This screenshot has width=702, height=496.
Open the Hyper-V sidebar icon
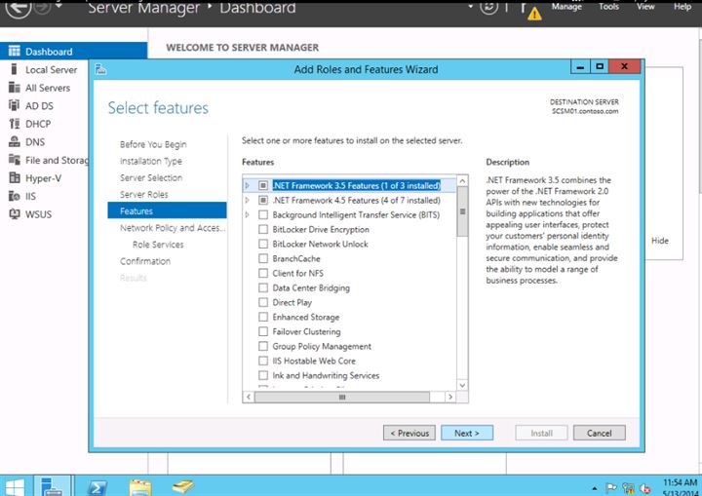tap(15, 178)
